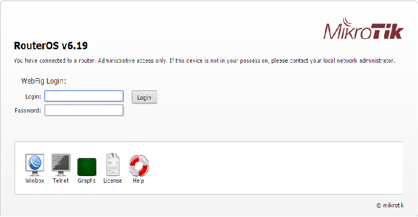Screen dimensions: 418x217
Task: View the License document icon
Action: [x=112, y=164]
